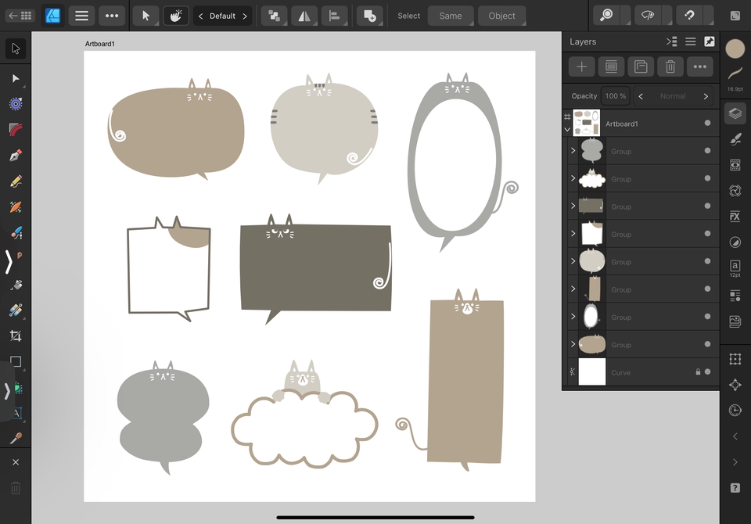Image resolution: width=751 pixels, height=524 pixels.
Task: Expand the tall tan rectangle Group
Action: (573, 289)
